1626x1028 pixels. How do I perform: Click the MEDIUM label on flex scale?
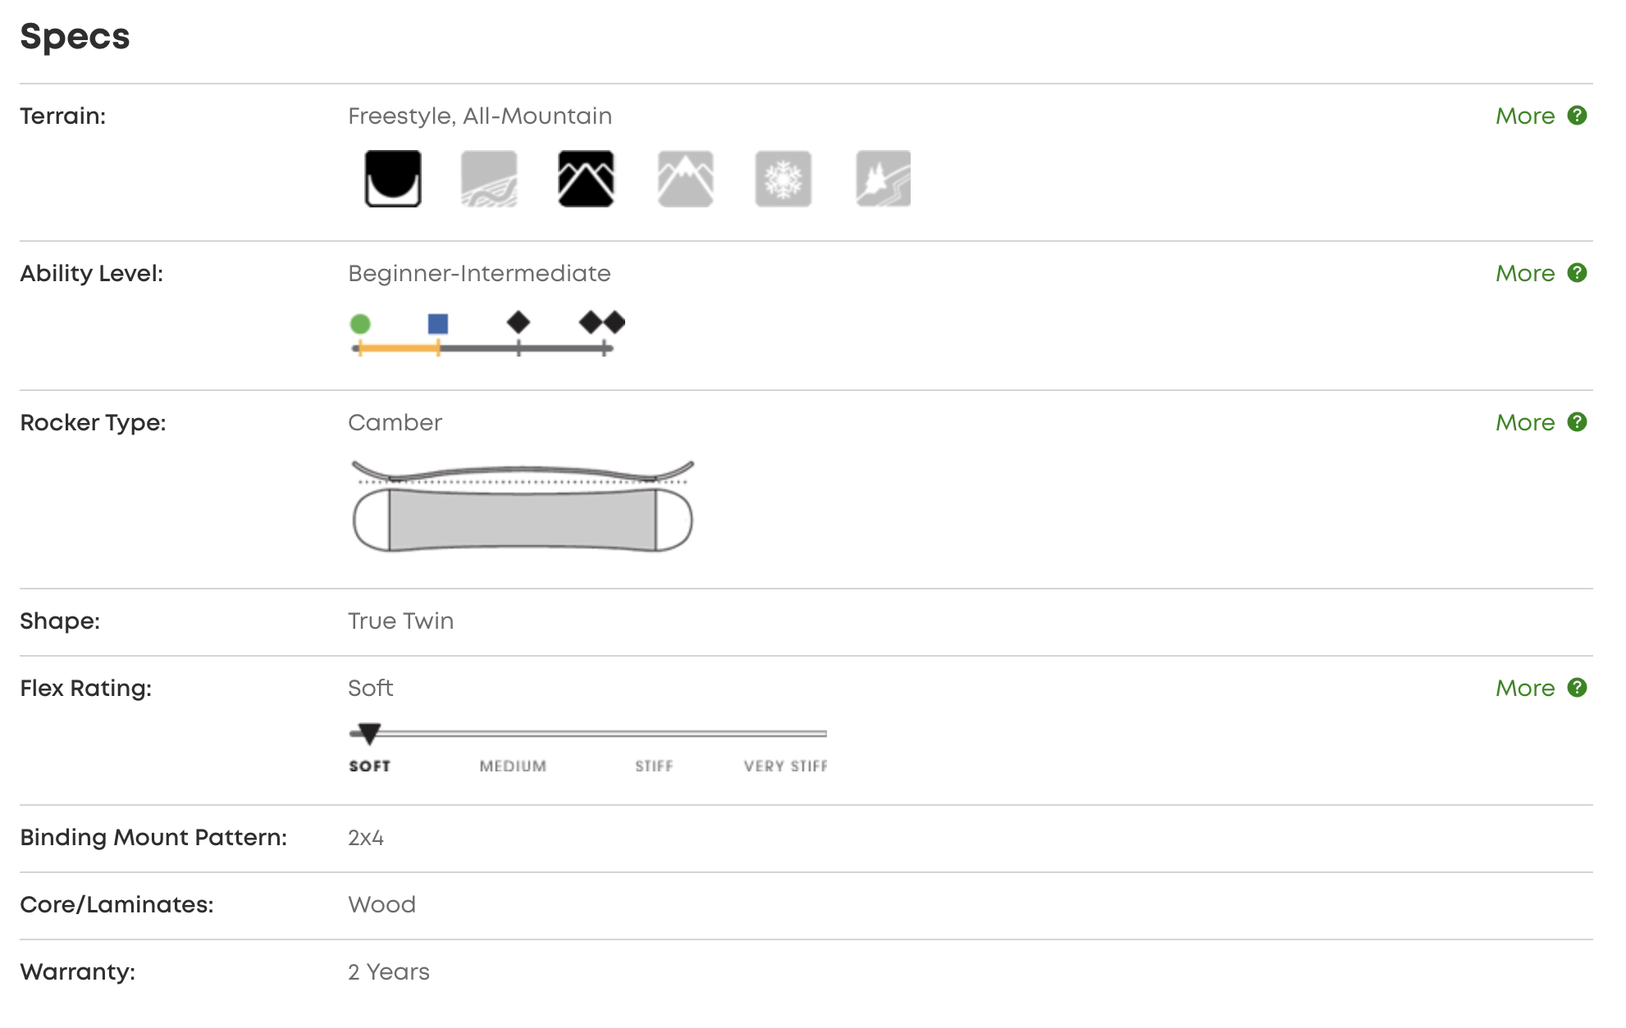pos(513,766)
